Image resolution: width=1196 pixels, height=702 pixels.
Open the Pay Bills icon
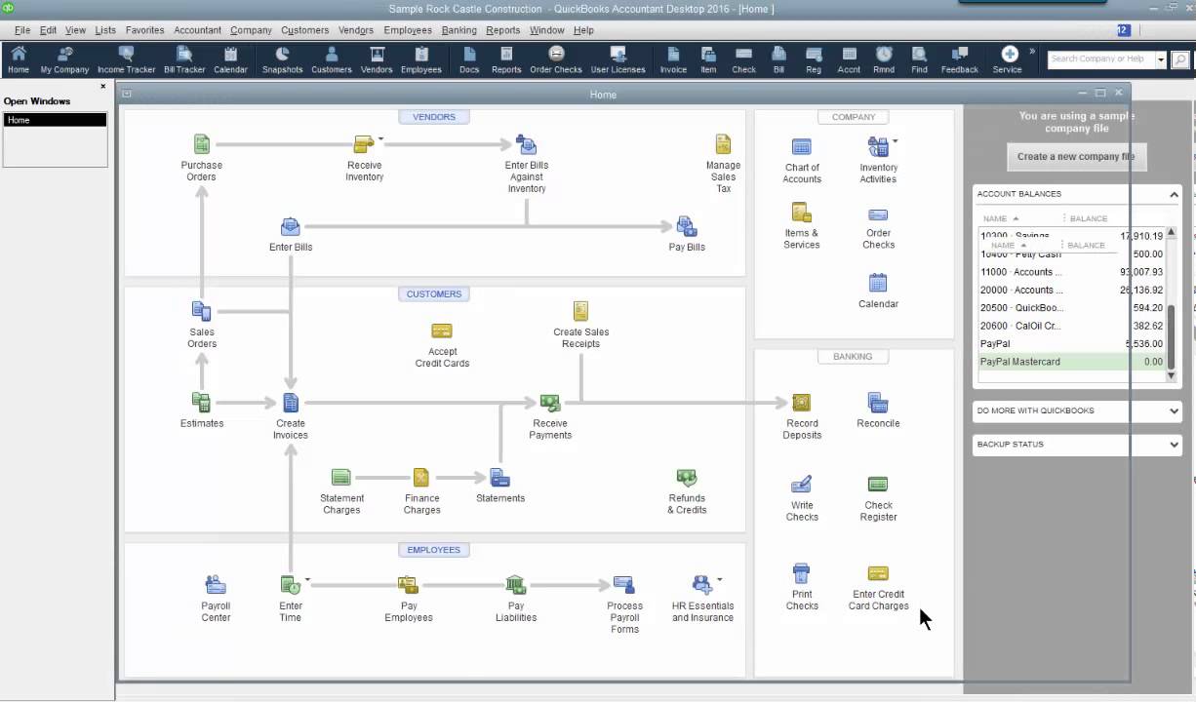pyautogui.click(x=687, y=227)
